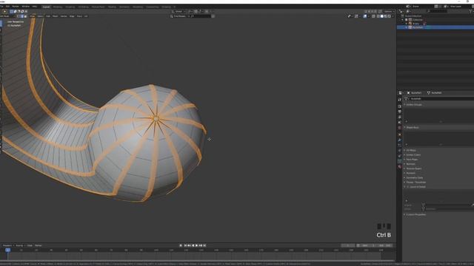Open the transform orientation dropdown

coord(178,12)
